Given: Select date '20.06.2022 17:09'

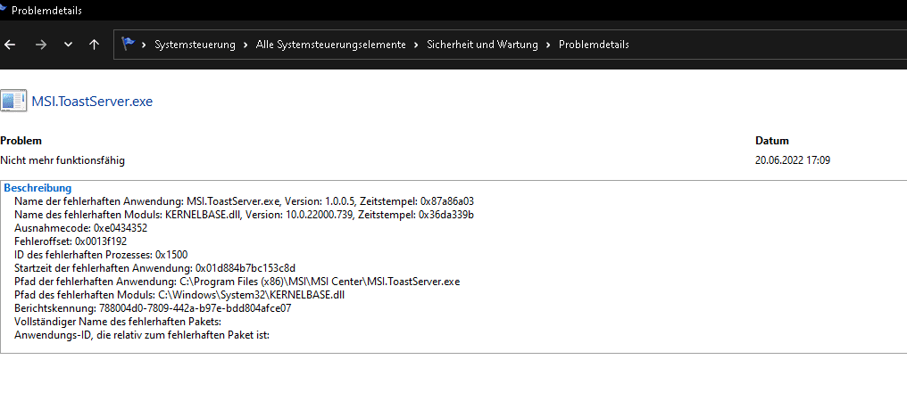Looking at the screenshot, I should coord(793,160).
